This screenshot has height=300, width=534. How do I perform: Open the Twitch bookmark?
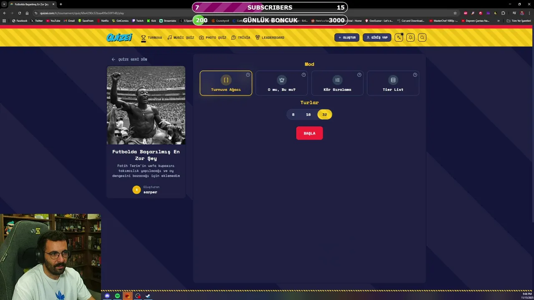pyautogui.click(x=138, y=20)
